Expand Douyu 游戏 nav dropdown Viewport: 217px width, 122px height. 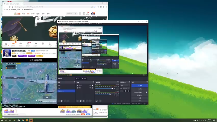pos(43,14)
